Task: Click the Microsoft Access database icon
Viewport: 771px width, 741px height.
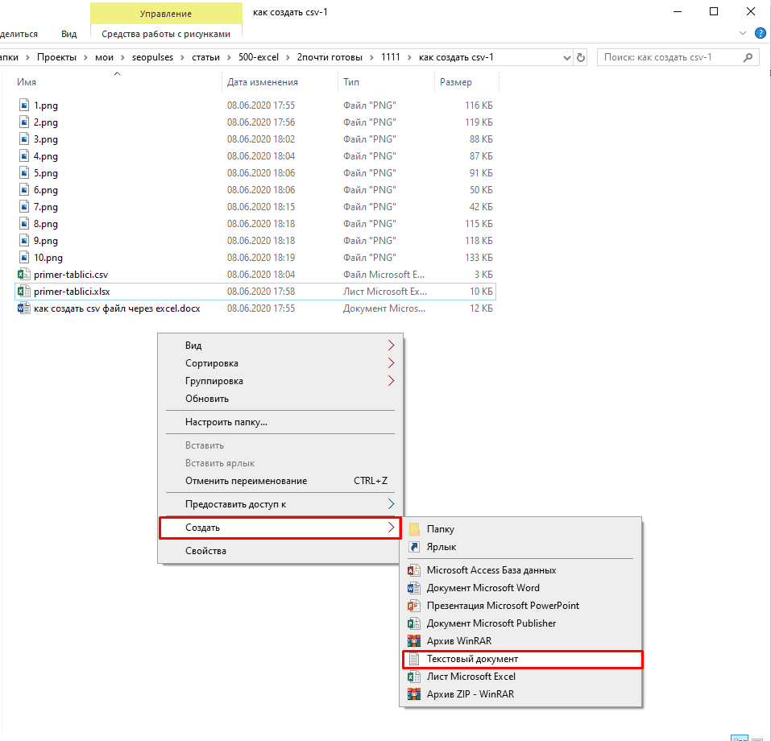Action: pyautogui.click(x=414, y=570)
